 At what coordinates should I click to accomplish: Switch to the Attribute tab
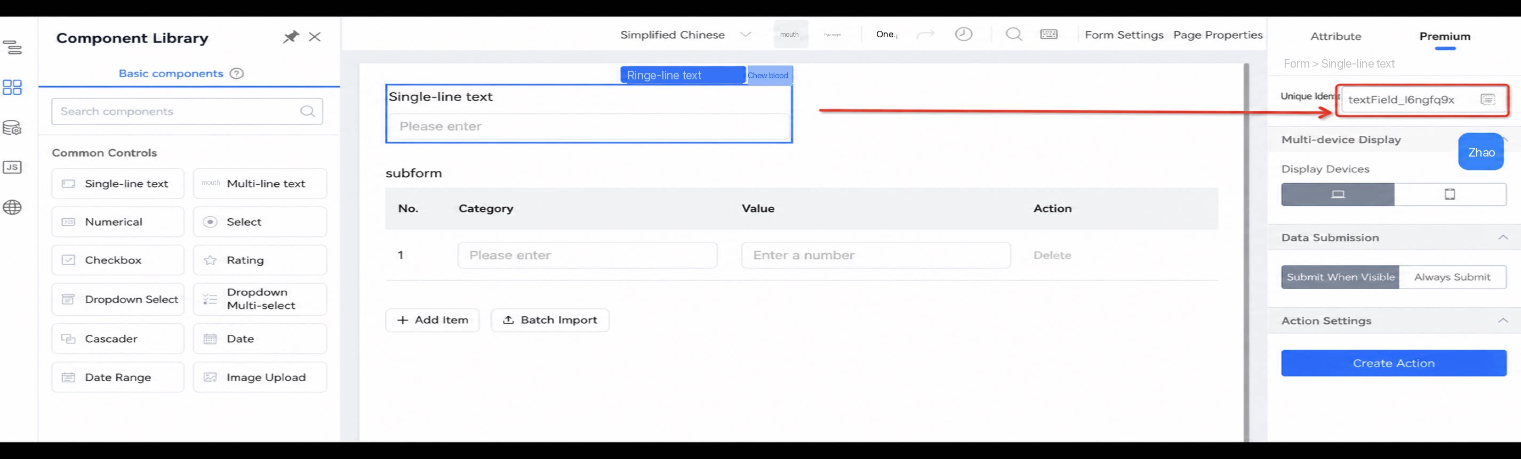pyautogui.click(x=1335, y=37)
